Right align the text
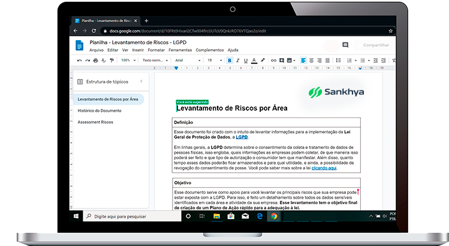Screen dimensions: 449x246 (x=320, y=60)
